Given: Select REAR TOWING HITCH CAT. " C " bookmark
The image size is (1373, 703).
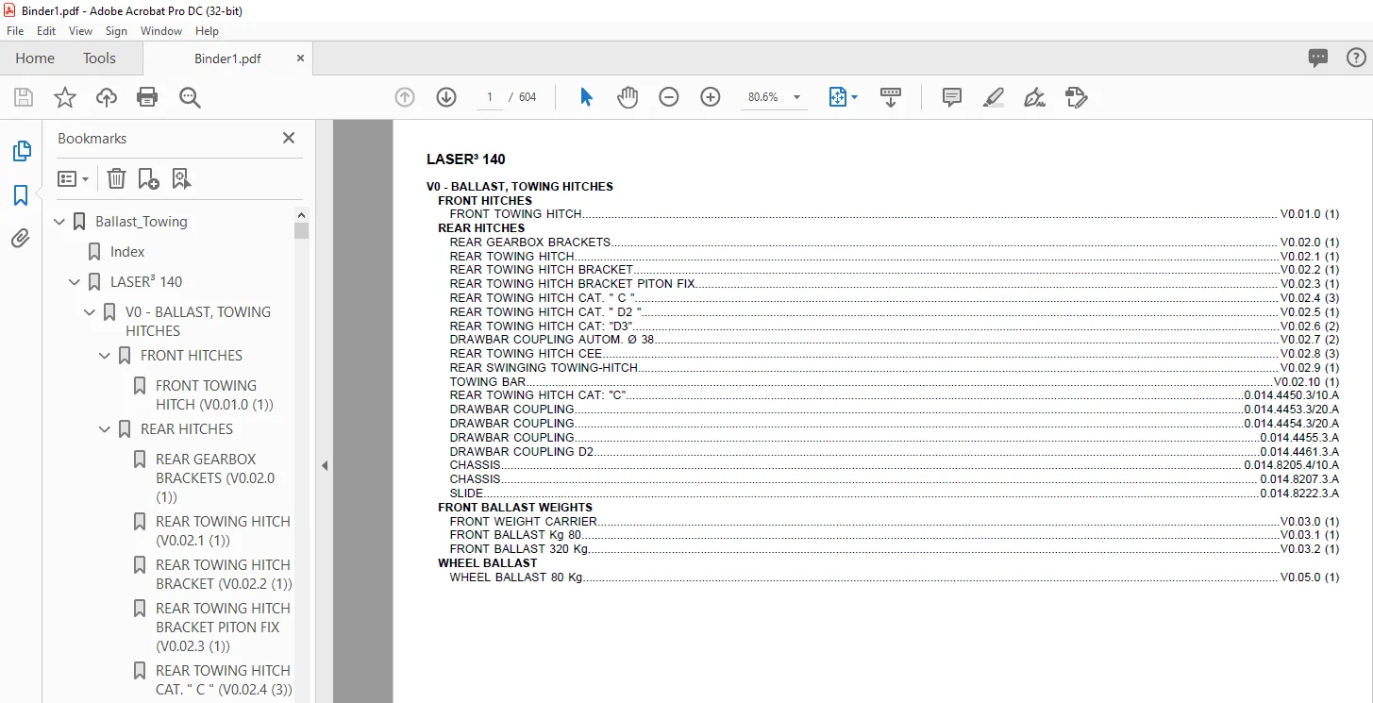Looking at the screenshot, I should tap(224, 680).
